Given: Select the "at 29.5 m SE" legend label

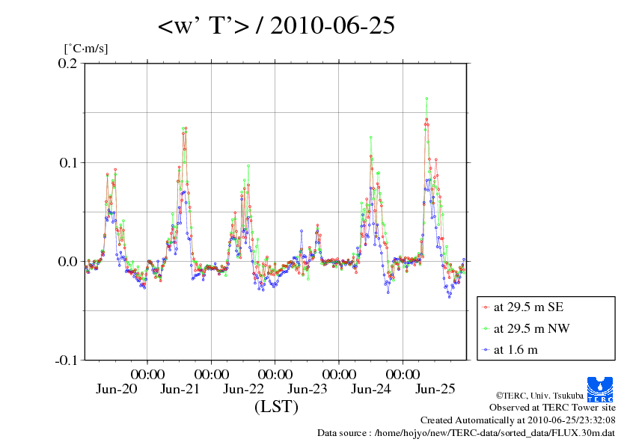Looking at the screenshot, I should pos(528,307).
